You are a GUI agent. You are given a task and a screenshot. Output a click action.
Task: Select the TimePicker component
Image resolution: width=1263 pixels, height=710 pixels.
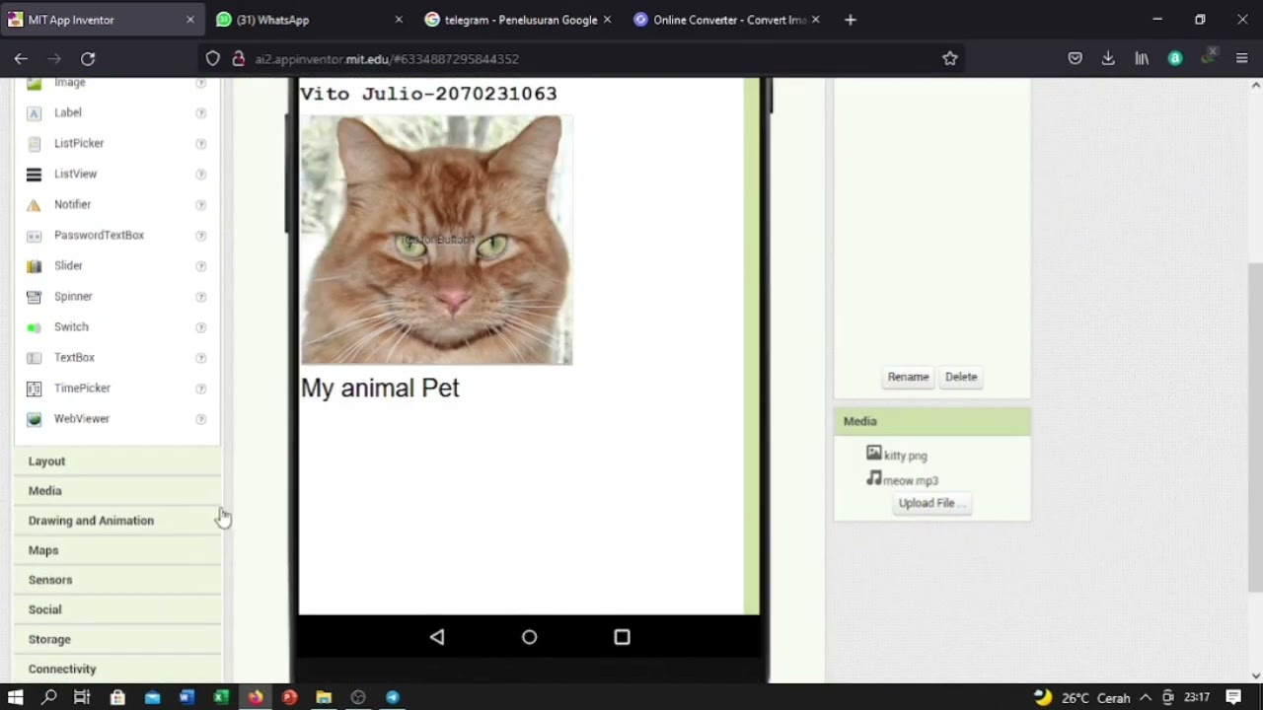tap(82, 388)
